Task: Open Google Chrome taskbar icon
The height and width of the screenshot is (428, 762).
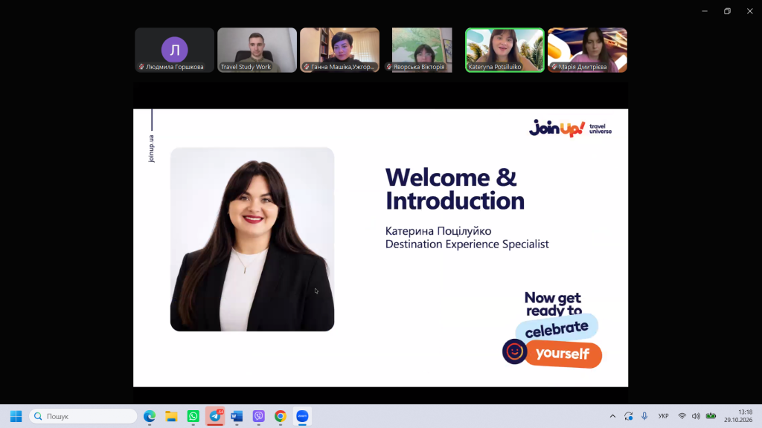Action: click(x=281, y=416)
